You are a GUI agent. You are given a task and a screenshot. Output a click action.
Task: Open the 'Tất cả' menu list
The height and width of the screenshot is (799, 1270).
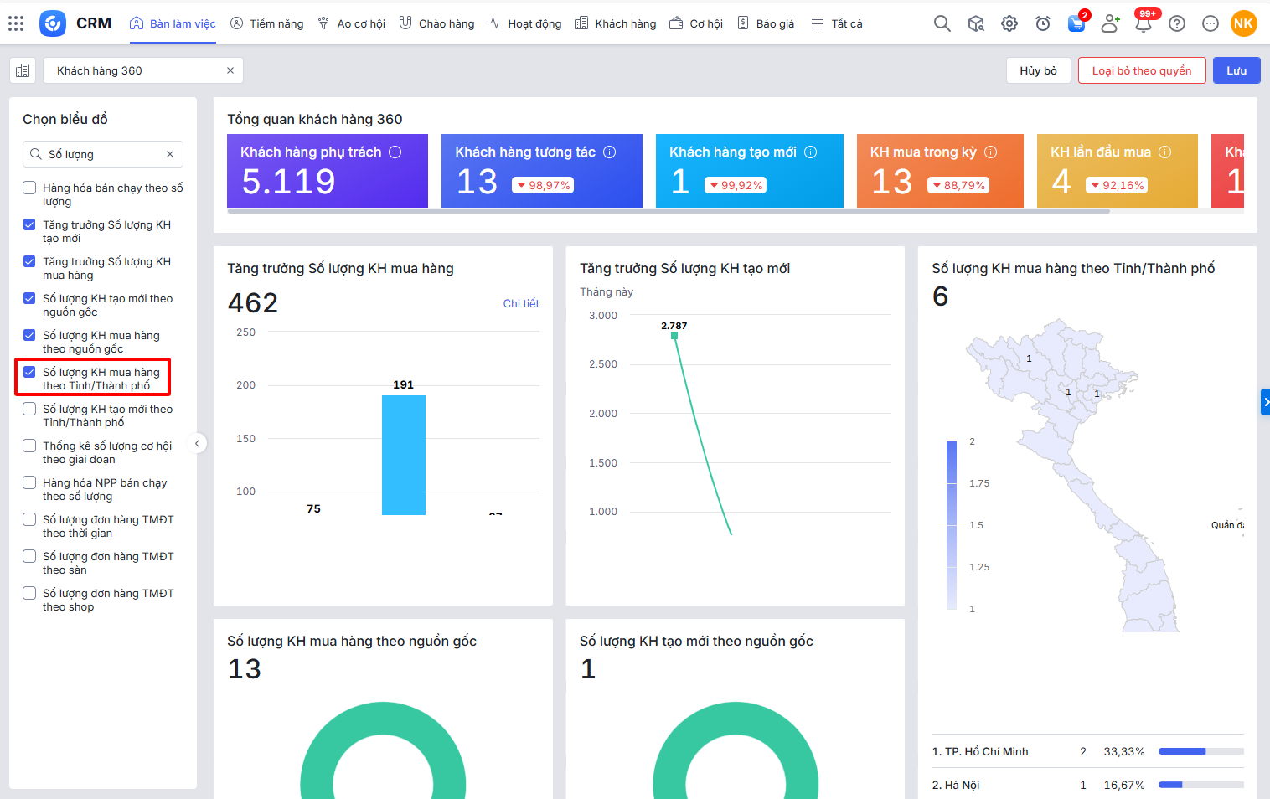837,23
